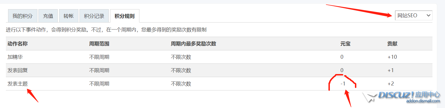Viewport: 445px width, 108px height.
Task: Open the 我的积分 tab
Action: [23, 16]
